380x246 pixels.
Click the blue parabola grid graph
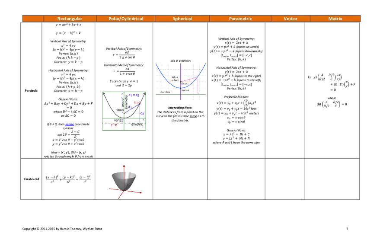tap(181, 83)
